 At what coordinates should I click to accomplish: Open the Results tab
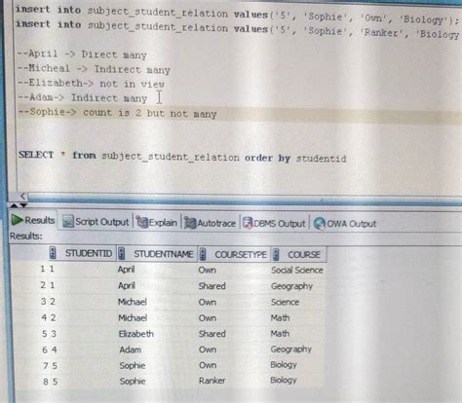click(33, 220)
